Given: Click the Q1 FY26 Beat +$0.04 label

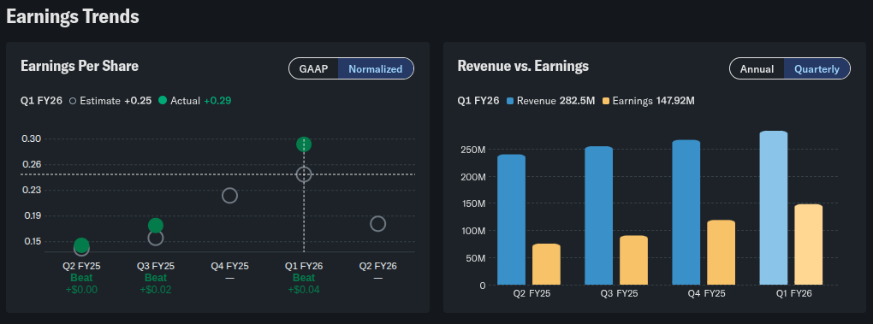Looking at the screenshot, I should point(304,284).
